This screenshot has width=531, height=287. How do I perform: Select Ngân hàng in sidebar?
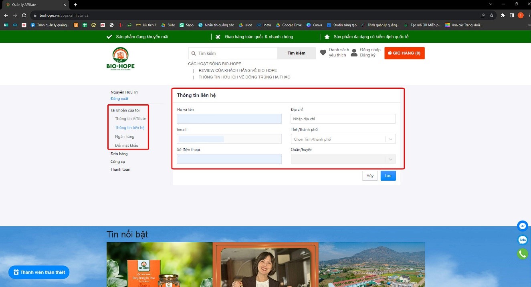pos(125,137)
